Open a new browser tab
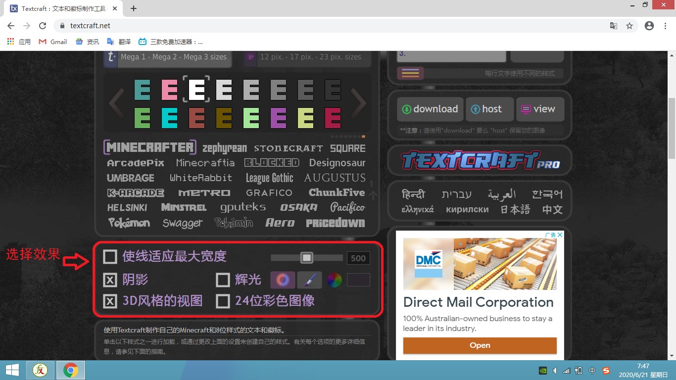 pos(134,8)
